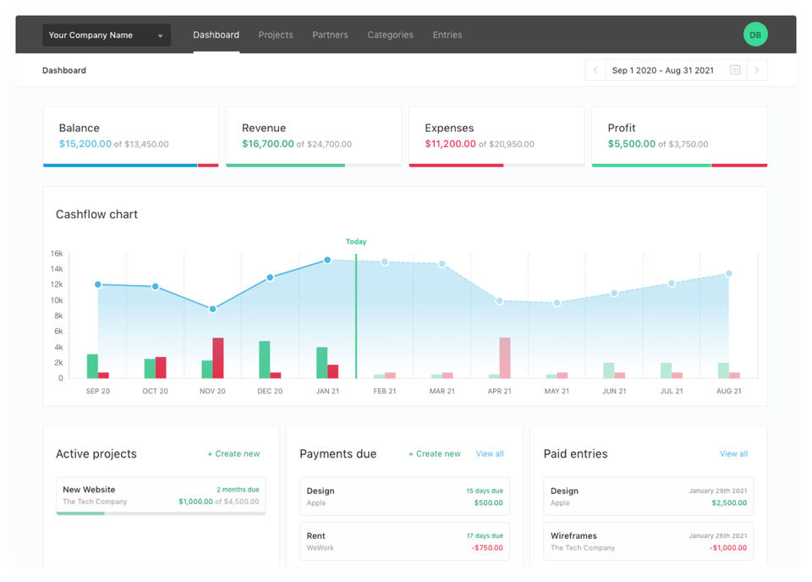
Task: Open paid entry Design January 29th 2021
Action: point(649,496)
